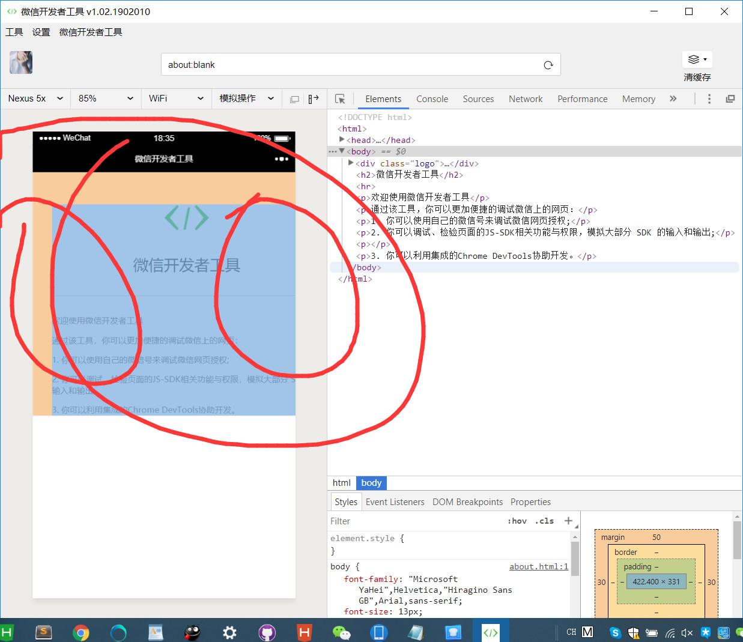Image resolution: width=743 pixels, height=642 pixels.
Task: Collapse the body element node
Action: click(342, 151)
